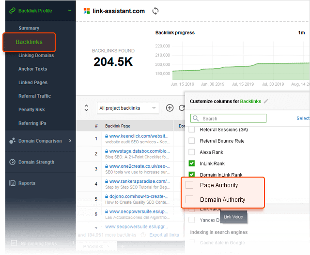This screenshot has width=310, height=255.
Task: Collapse the Backlink Profile section chevron
Action: tap(70, 10)
